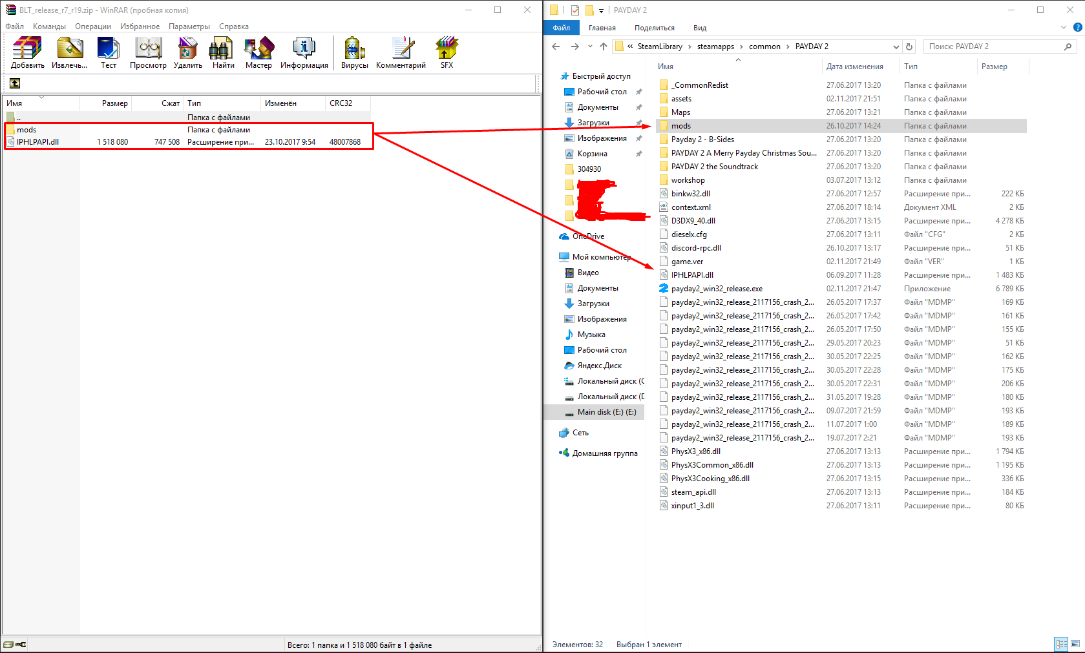Expand the address bar history dropdown
This screenshot has width=1085, height=653.
point(896,47)
